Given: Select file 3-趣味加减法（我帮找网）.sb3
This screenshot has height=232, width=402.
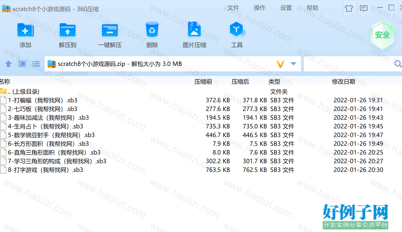Looking at the screenshot, I should point(48,118).
